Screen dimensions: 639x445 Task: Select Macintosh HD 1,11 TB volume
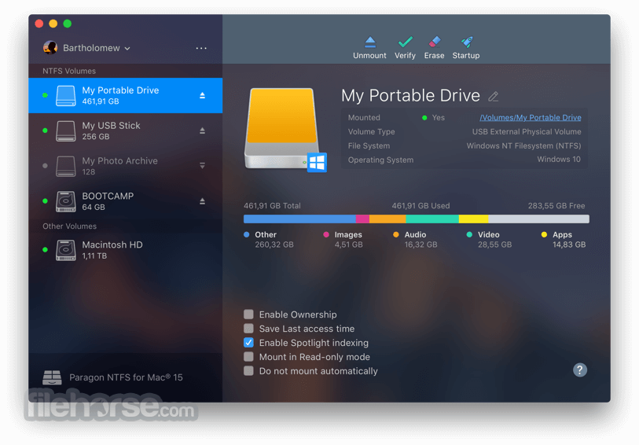click(x=126, y=250)
